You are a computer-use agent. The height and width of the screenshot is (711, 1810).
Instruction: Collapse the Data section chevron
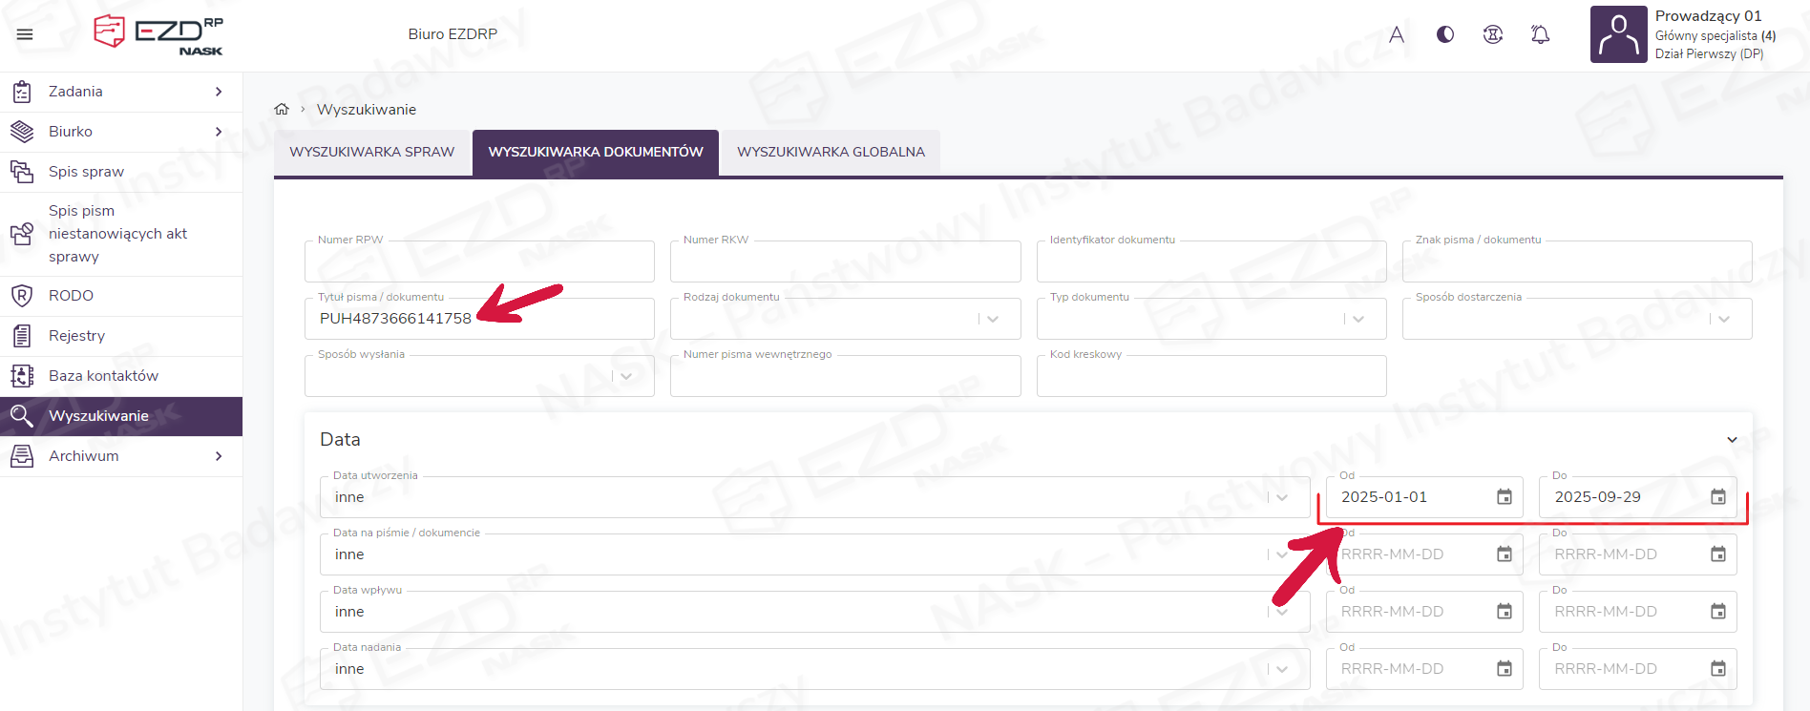click(1732, 440)
